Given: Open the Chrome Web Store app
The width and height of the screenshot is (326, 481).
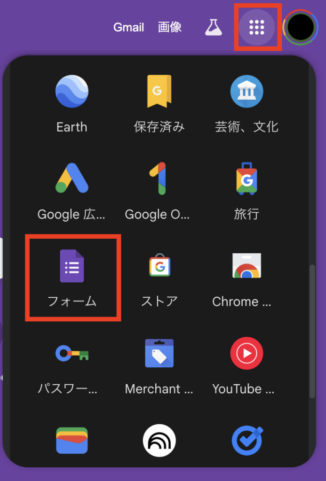Looking at the screenshot, I should (246, 278).
